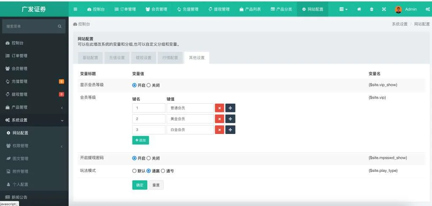
Task: Click 控制台 breadcrumb tab below navbar
Action: coord(81,24)
